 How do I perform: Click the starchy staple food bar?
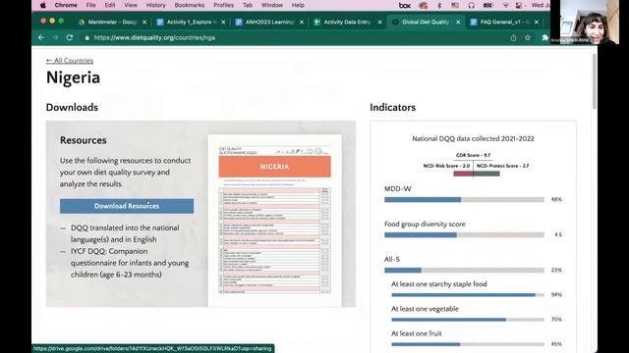coord(468,295)
